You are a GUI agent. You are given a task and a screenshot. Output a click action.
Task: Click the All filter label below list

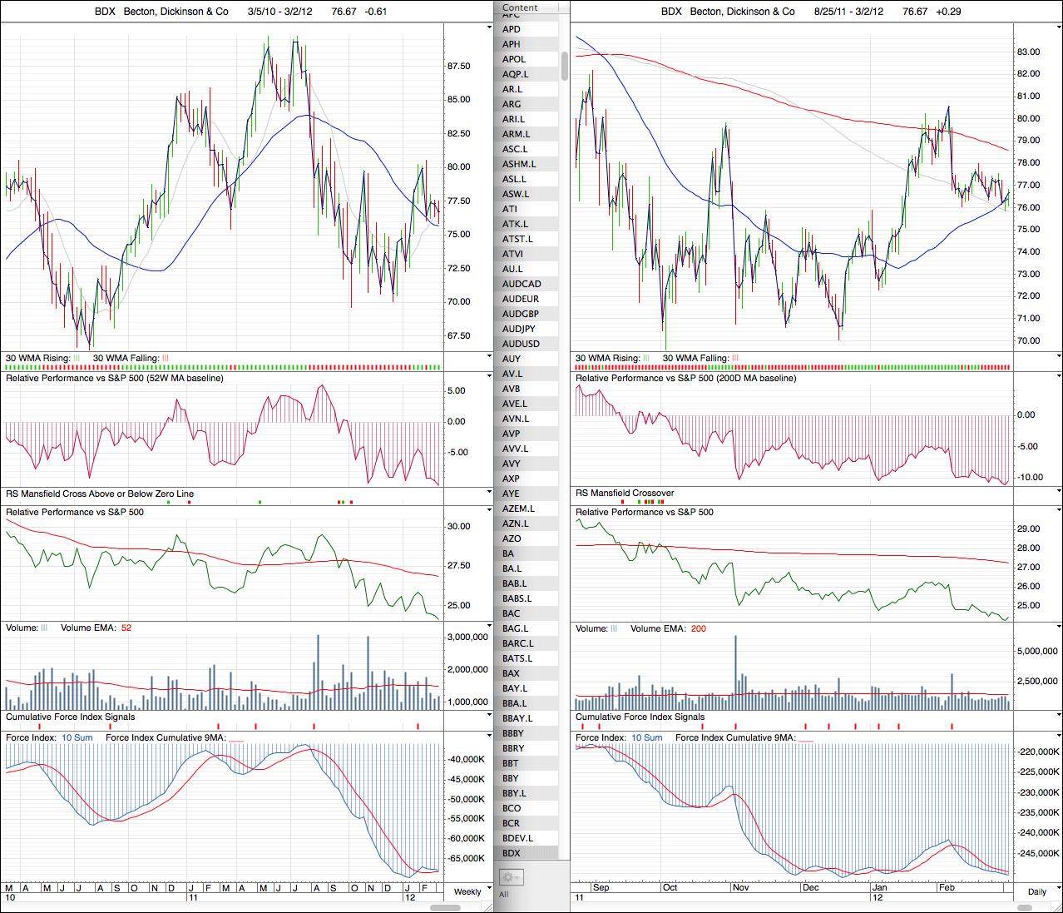click(504, 895)
